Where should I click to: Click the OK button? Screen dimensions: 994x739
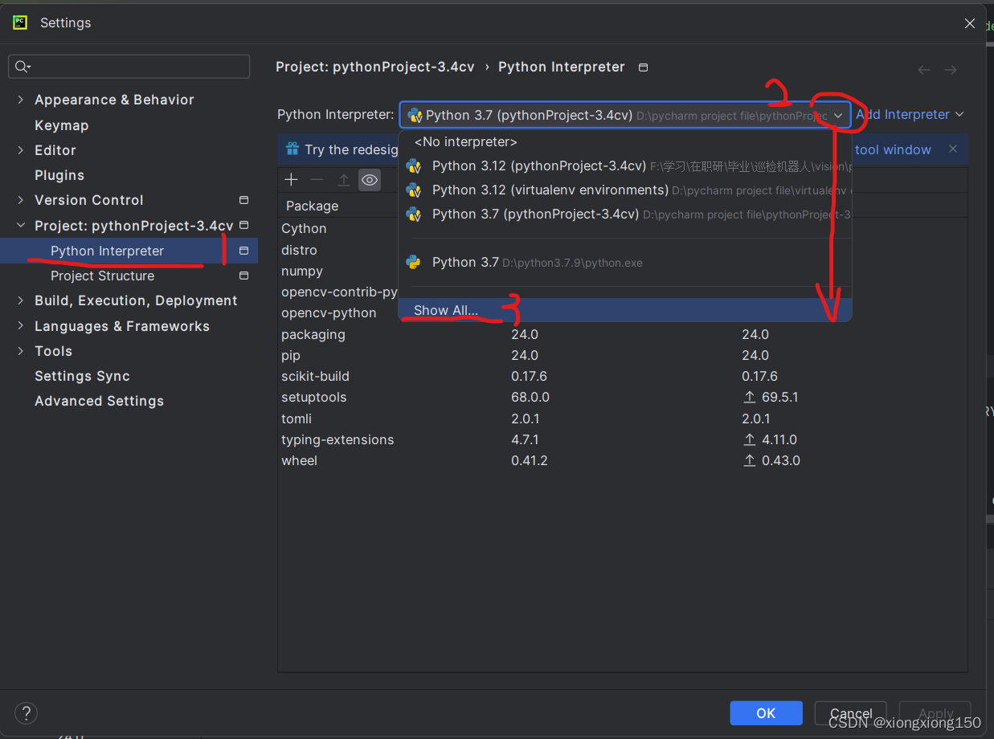click(x=766, y=712)
